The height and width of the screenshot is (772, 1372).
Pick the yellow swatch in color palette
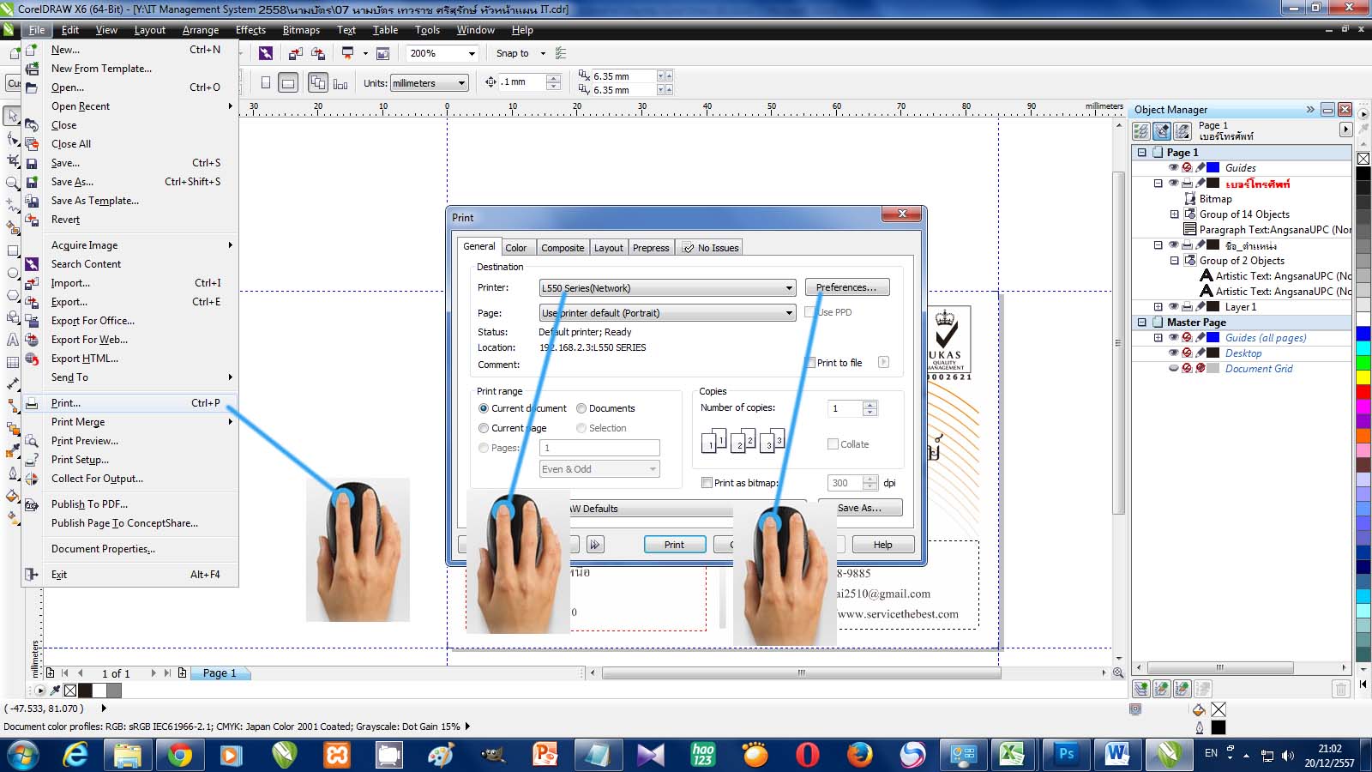(x=1363, y=377)
